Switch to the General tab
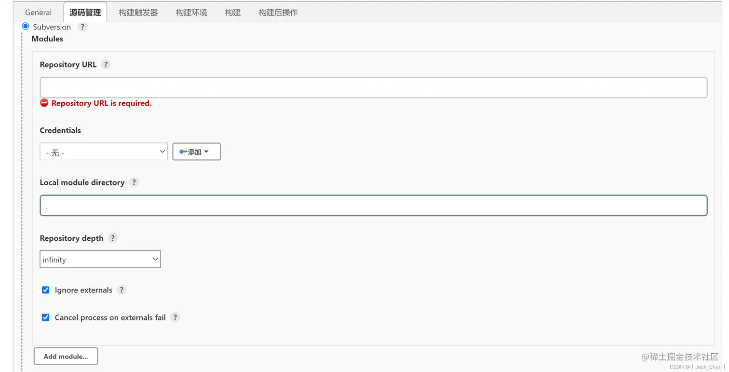The image size is (729, 372). tap(39, 13)
